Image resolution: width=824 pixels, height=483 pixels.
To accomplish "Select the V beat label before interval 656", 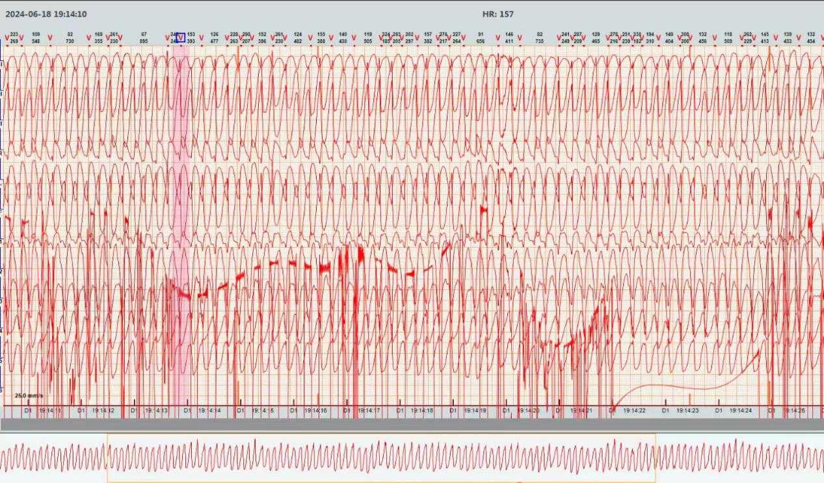I will tap(465, 38).
